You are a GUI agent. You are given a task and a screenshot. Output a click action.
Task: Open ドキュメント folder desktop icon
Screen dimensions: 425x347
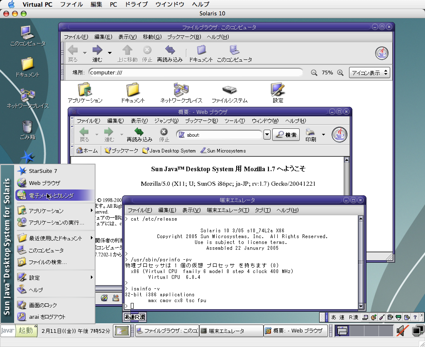(27, 67)
